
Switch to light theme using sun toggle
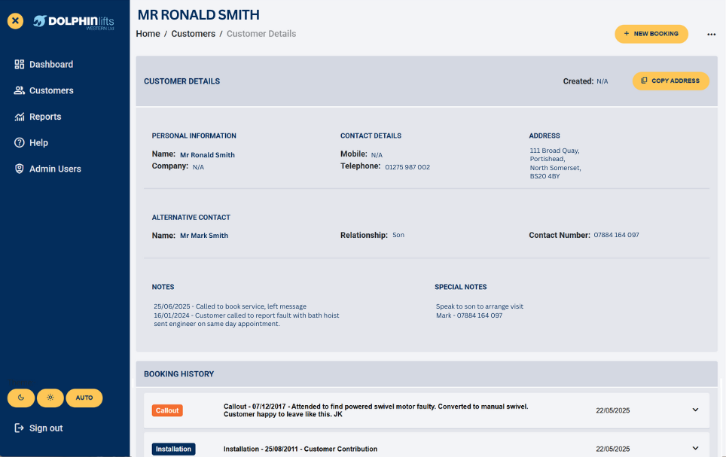tap(50, 398)
